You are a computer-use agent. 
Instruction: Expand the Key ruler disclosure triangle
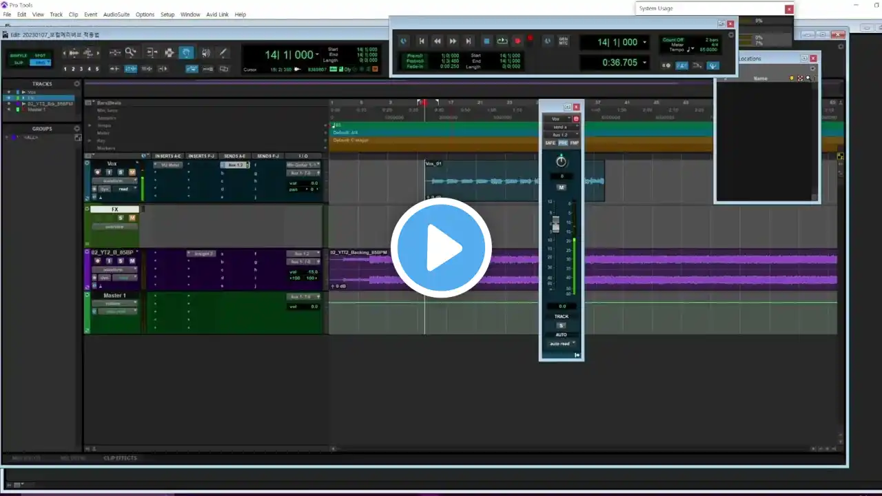point(90,141)
